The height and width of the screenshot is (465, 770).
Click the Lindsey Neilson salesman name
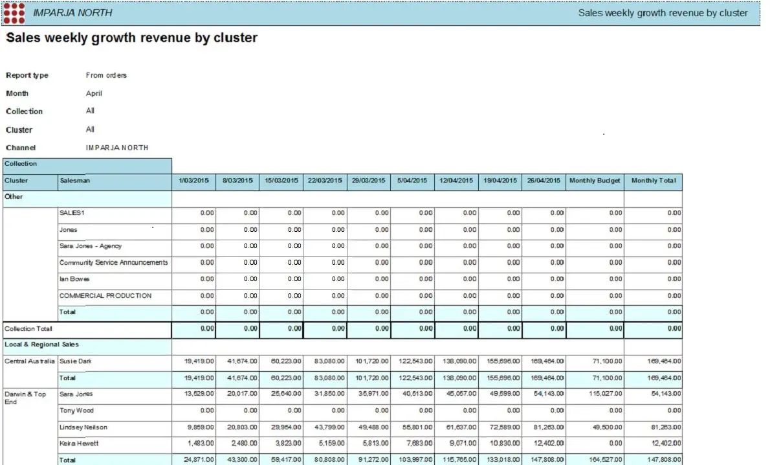(83, 427)
